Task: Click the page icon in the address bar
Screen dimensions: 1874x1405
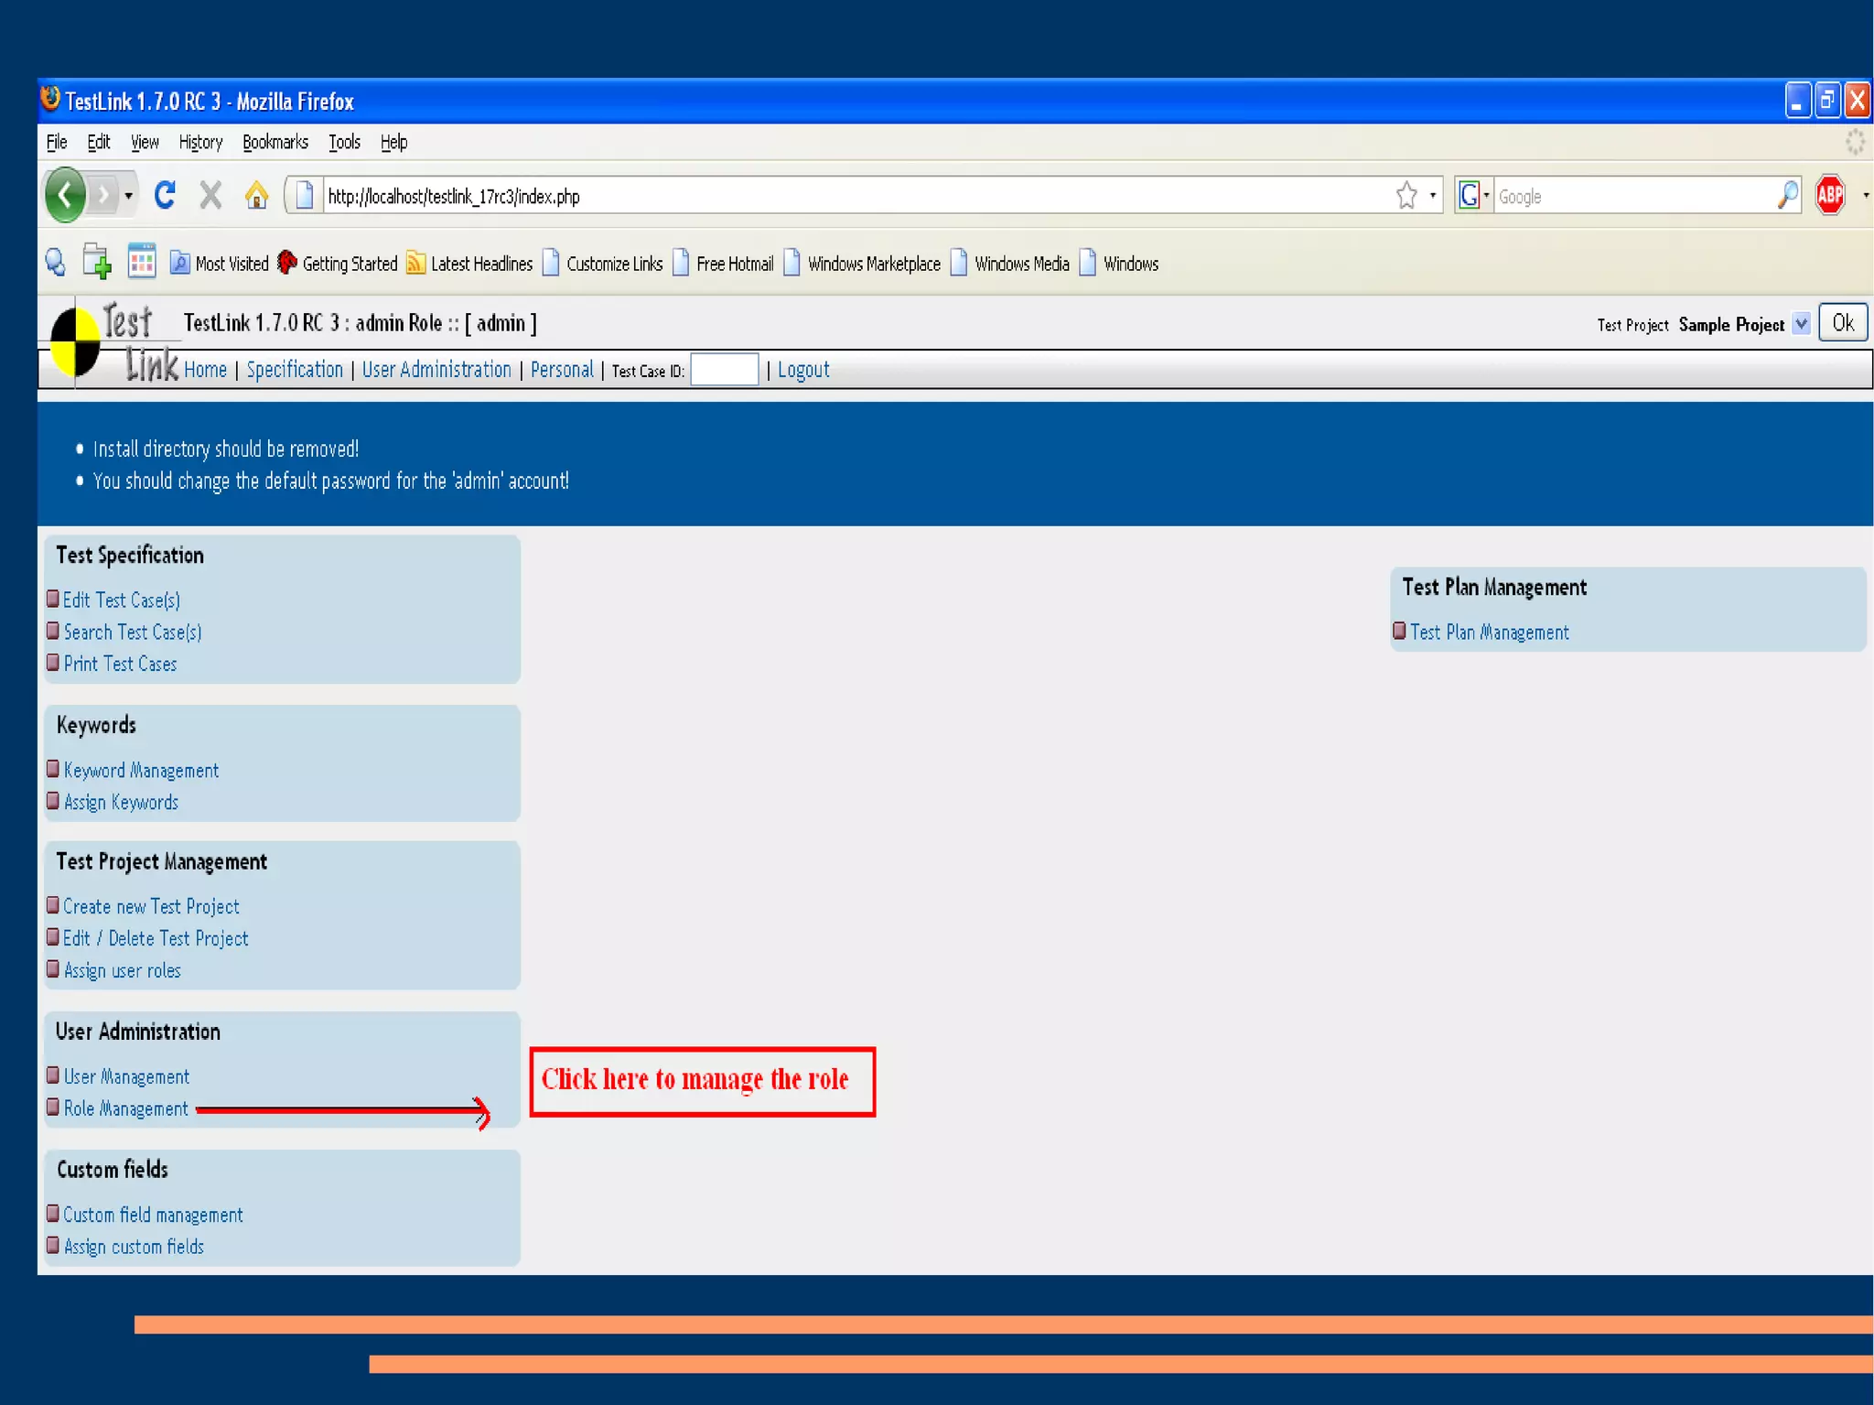Action: [x=304, y=195]
